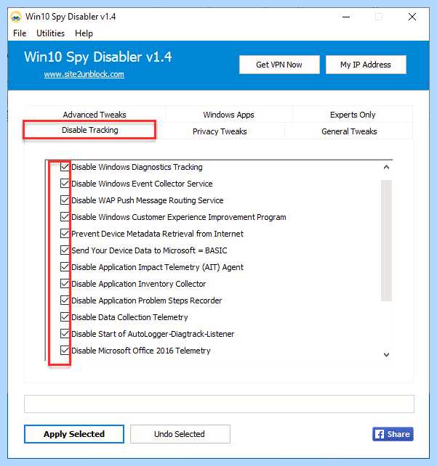The width and height of the screenshot is (437, 466).
Task: Switch to the Experts Only tab
Action: 353,115
